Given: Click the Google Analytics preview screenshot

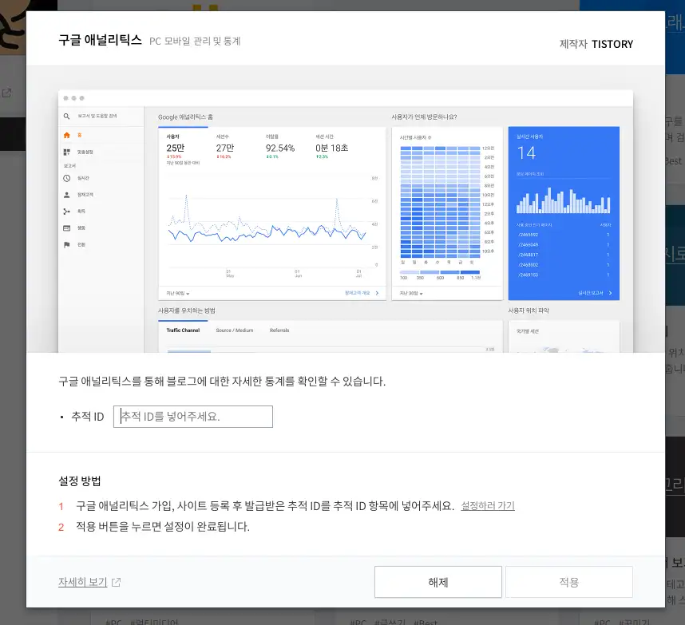Looking at the screenshot, I should pos(345,221).
